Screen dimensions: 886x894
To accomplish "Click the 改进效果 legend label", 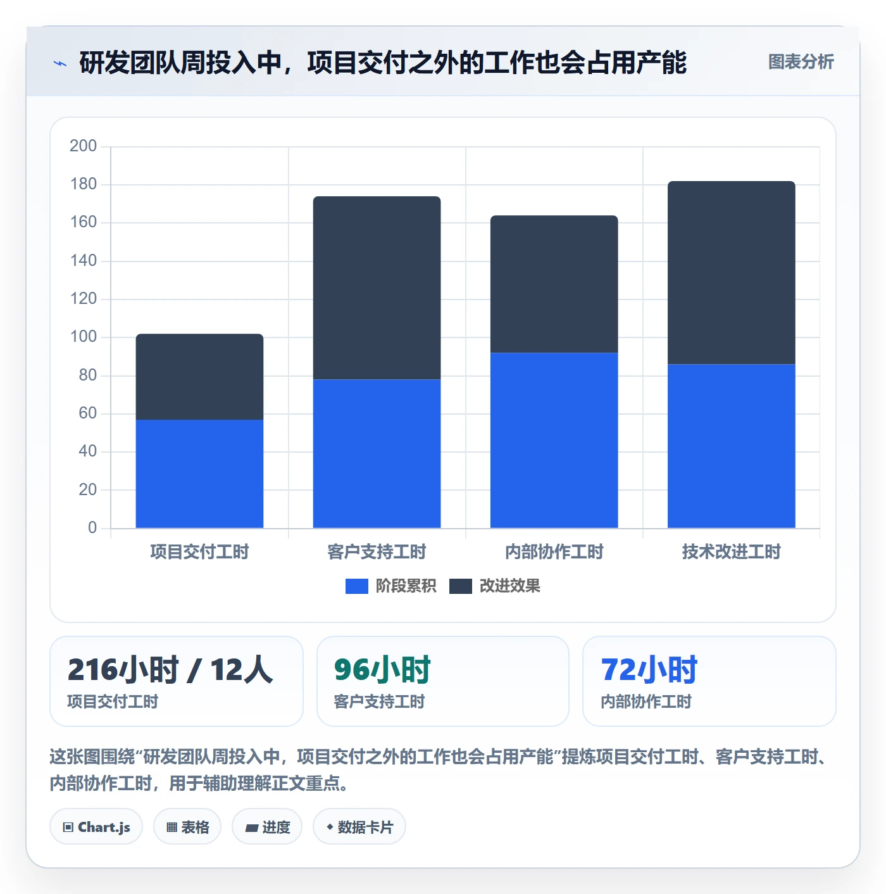I will tap(509, 586).
